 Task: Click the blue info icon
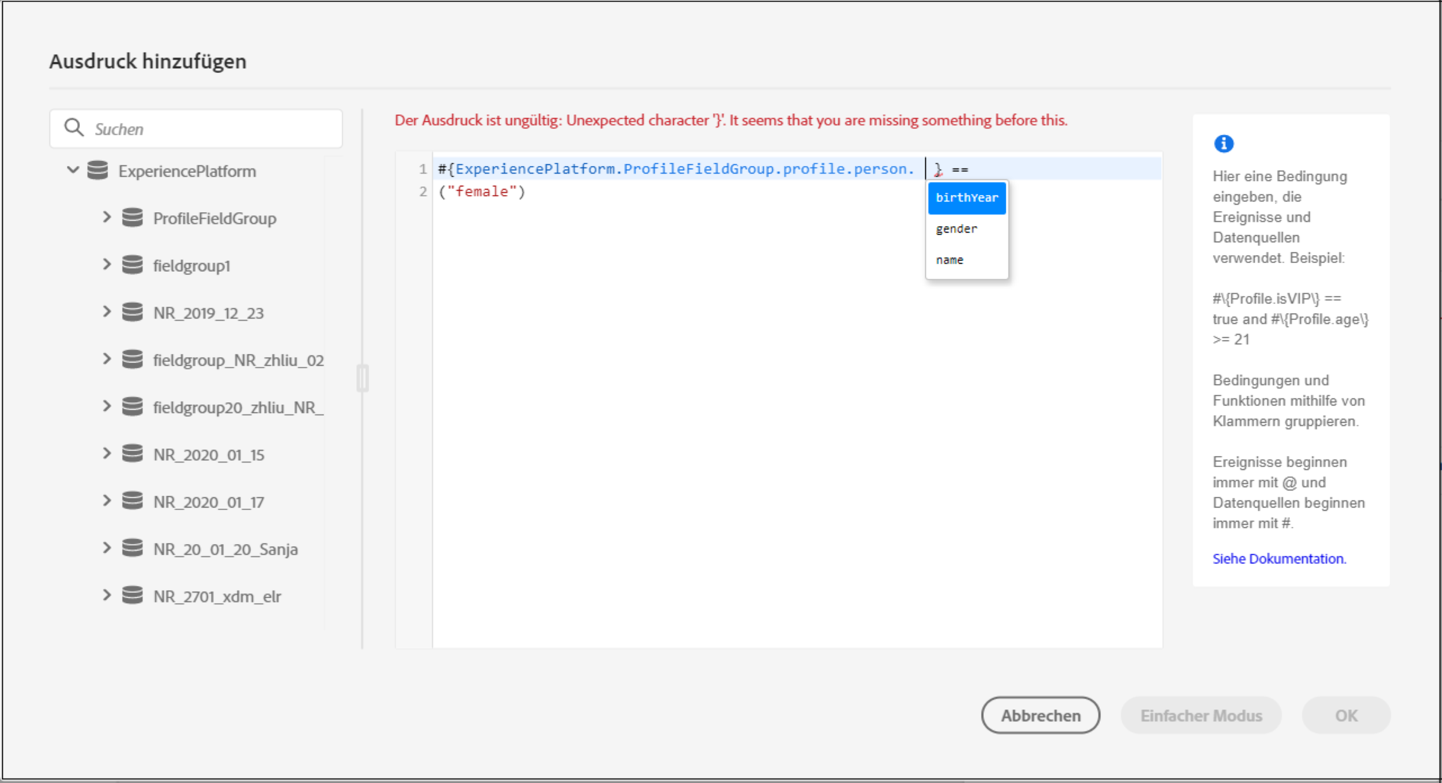coord(1223,144)
